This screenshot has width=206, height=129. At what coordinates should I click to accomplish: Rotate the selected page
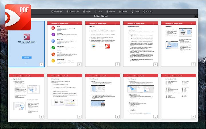[110, 11]
